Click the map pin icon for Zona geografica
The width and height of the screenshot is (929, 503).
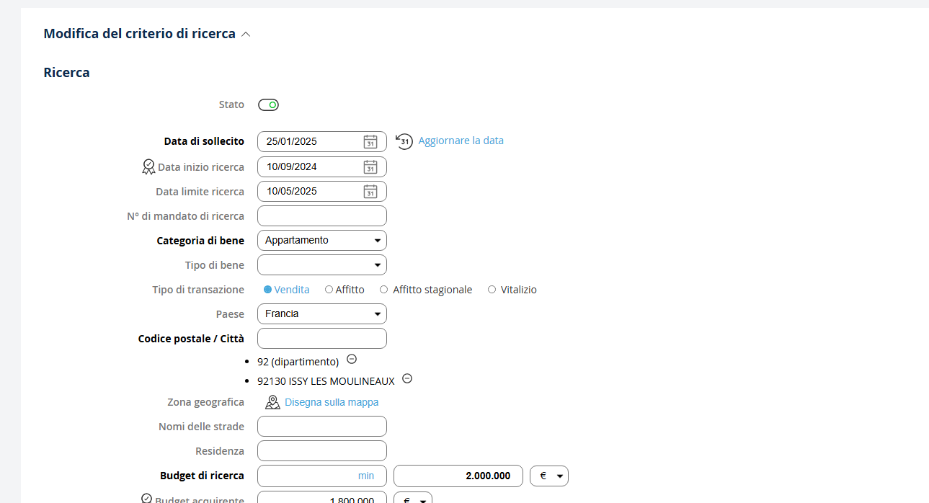pos(272,402)
